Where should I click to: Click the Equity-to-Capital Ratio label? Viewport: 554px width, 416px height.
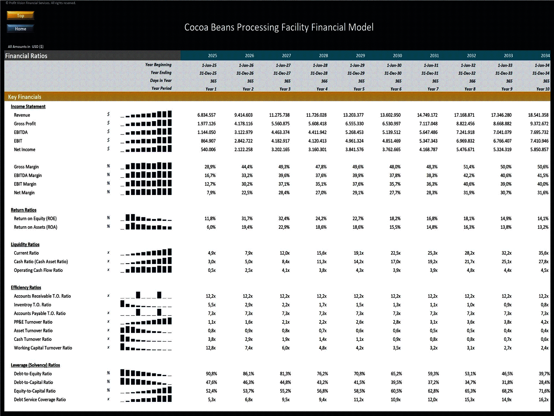(35, 391)
